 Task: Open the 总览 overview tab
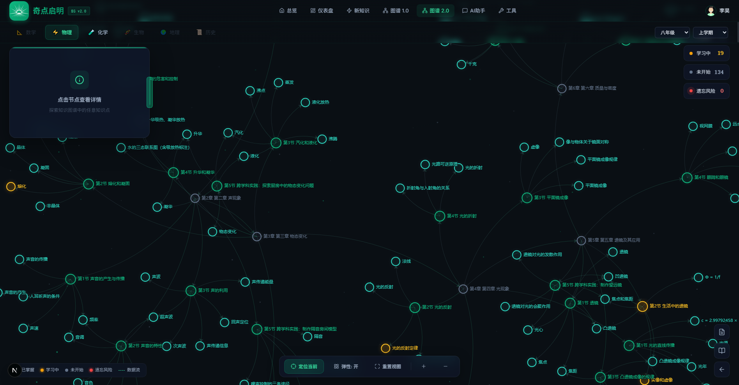(288, 11)
